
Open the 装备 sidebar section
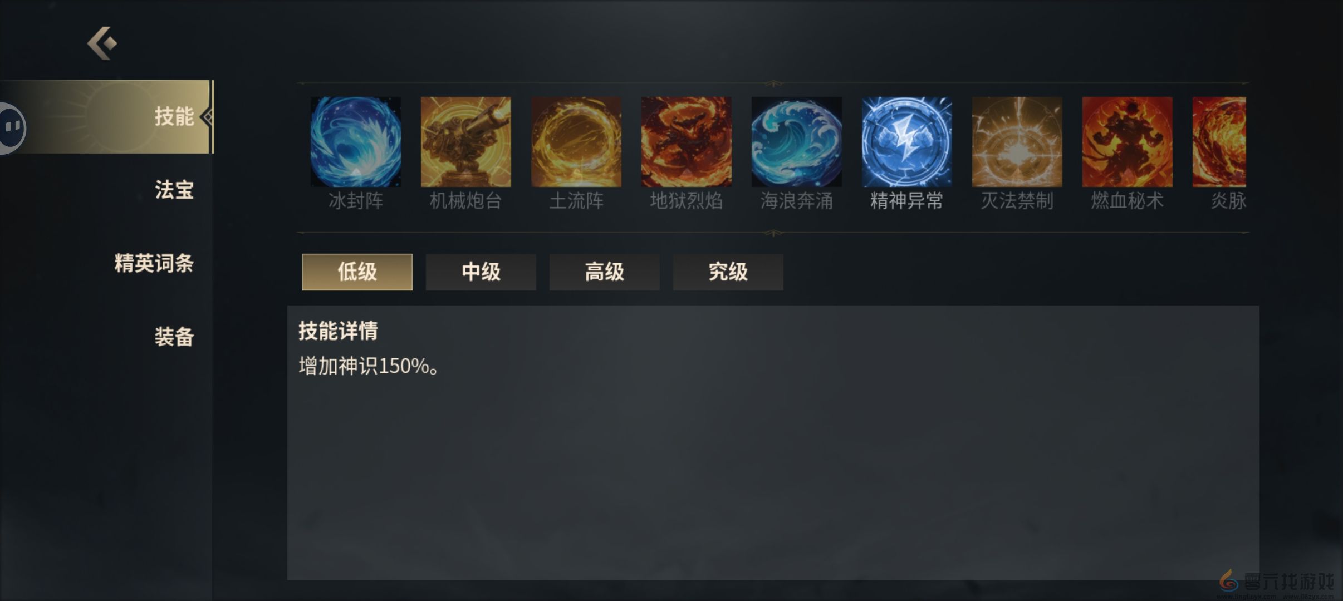coord(174,337)
